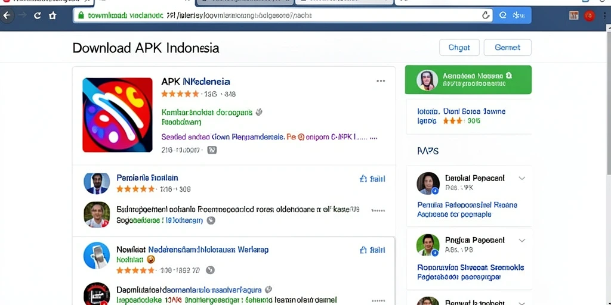The width and height of the screenshot is (611, 305).
Task: Reload the page from the toolbar
Action: tap(38, 15)
